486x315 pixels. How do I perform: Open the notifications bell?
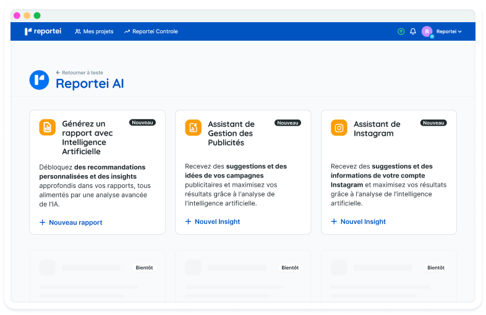click(x=413, y=31)
